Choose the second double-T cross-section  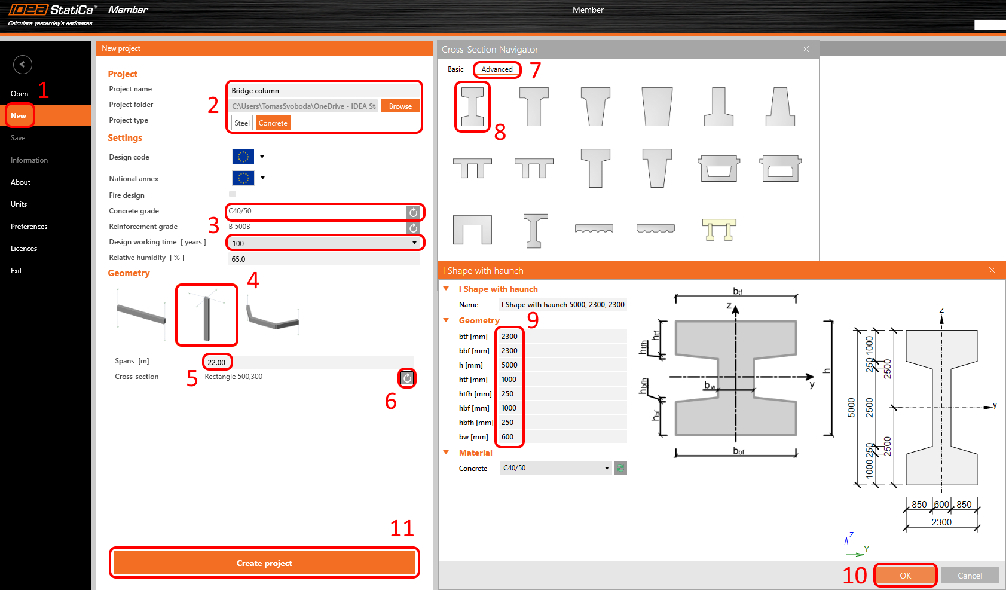(x=534, y=168)
